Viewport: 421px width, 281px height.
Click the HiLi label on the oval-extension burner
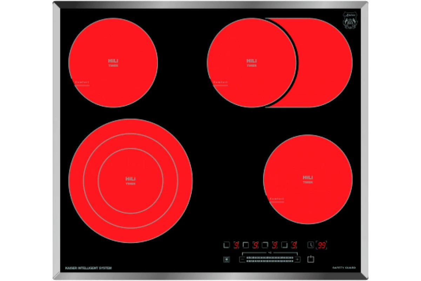(252, 61)
